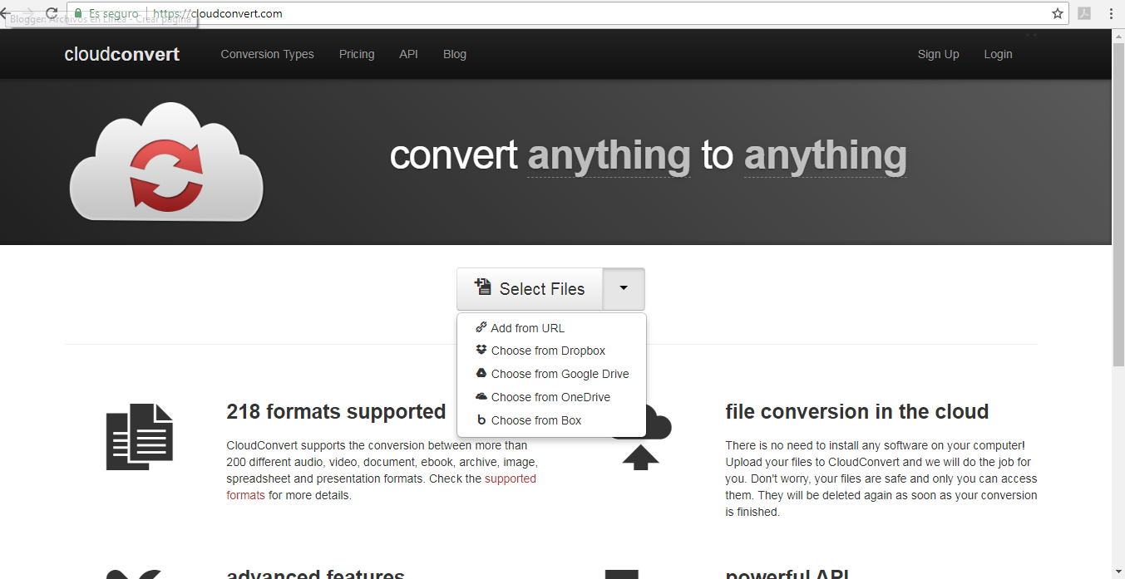Screen dimensions: 1125x579
Task: Click the Dropbox icon in the dropdown
Action: point(481,351)
